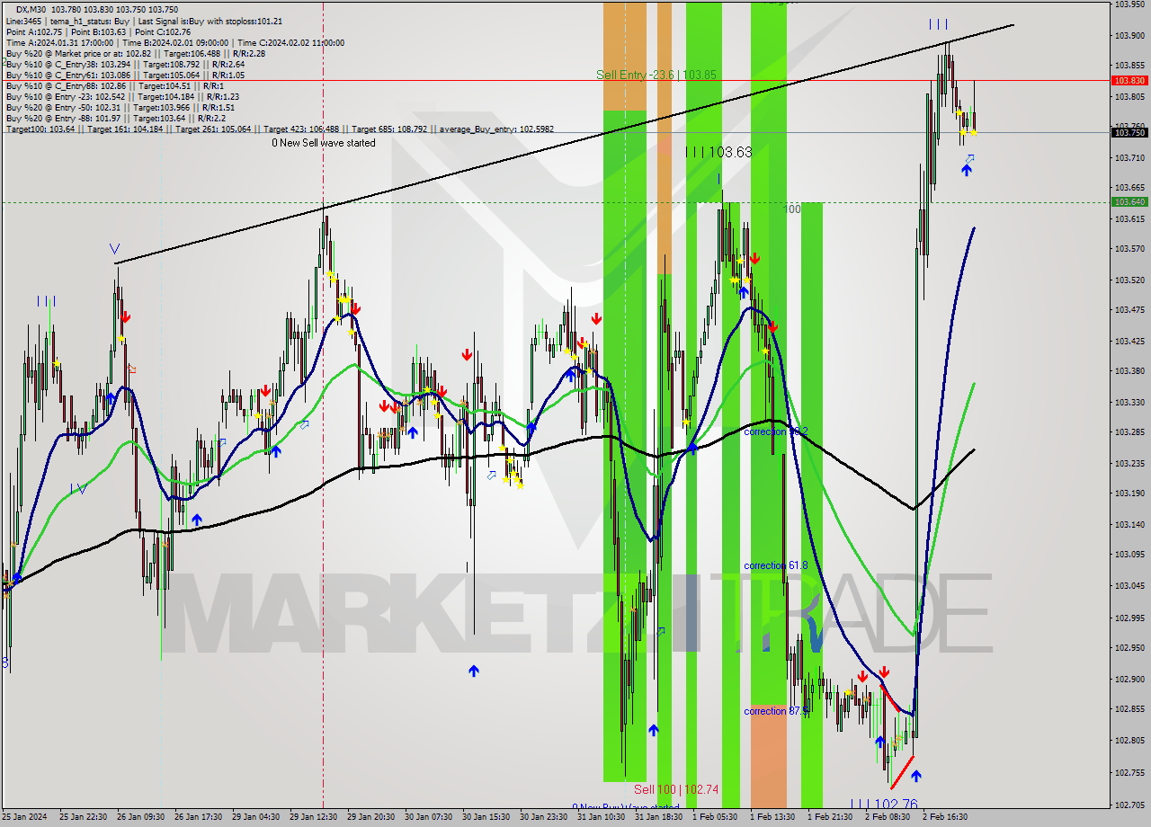Image resolution: width=1151 pixels, height=827 pixels.
Task: Select the 'Buy %20 @ Entry -50: 102.31' line
Action: pos(120,107)
